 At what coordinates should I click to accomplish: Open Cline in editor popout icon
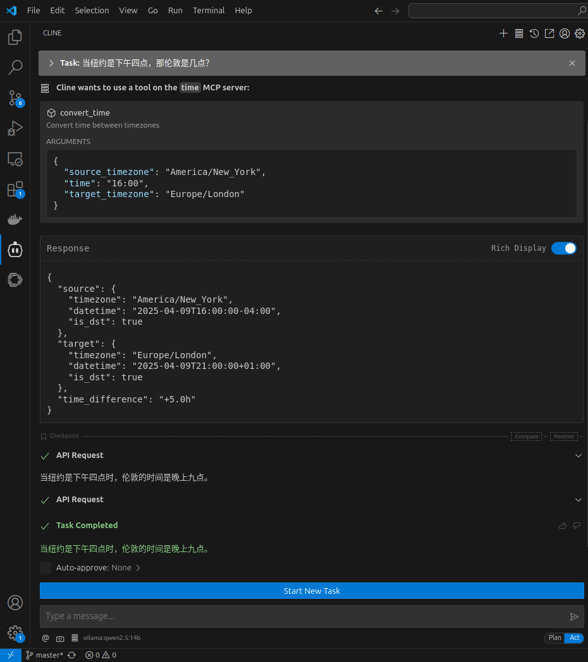[x=549, y=33]
